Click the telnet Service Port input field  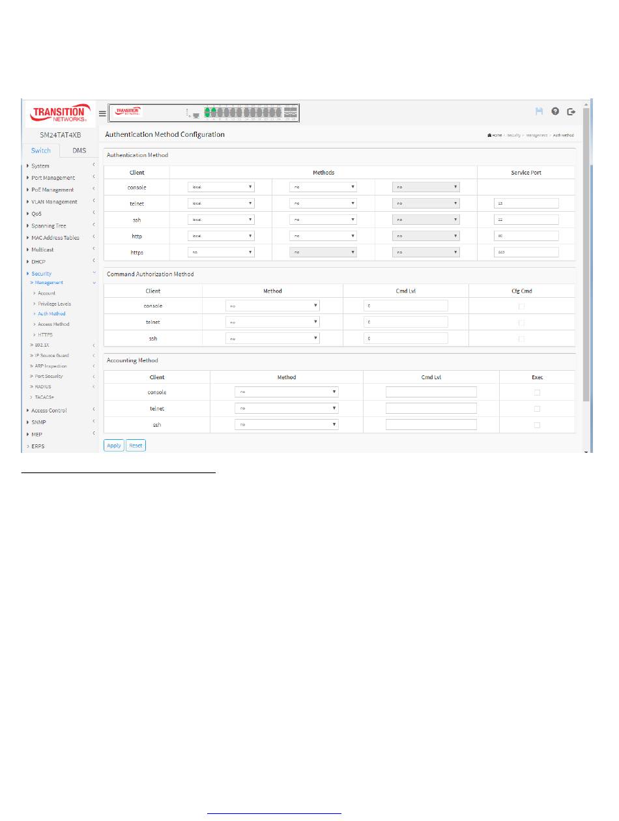point(526,203)
